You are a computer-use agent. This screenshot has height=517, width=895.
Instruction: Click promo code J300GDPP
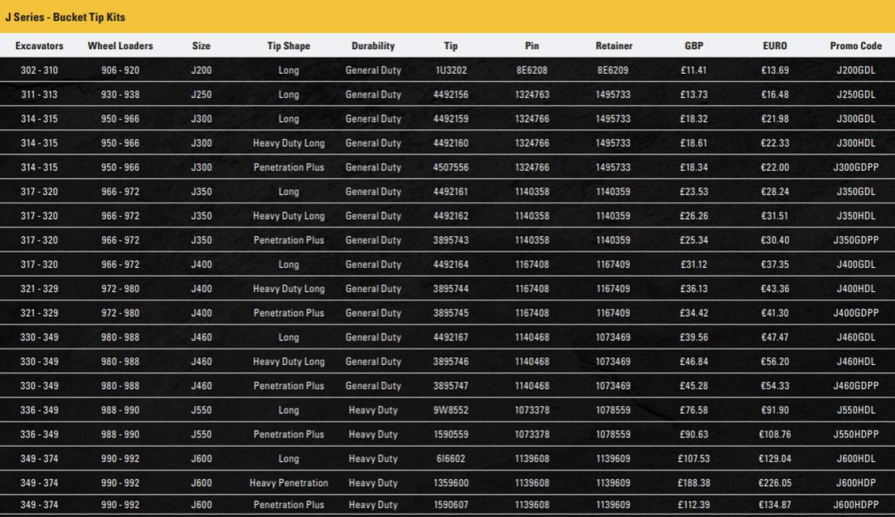coord(856,167)
